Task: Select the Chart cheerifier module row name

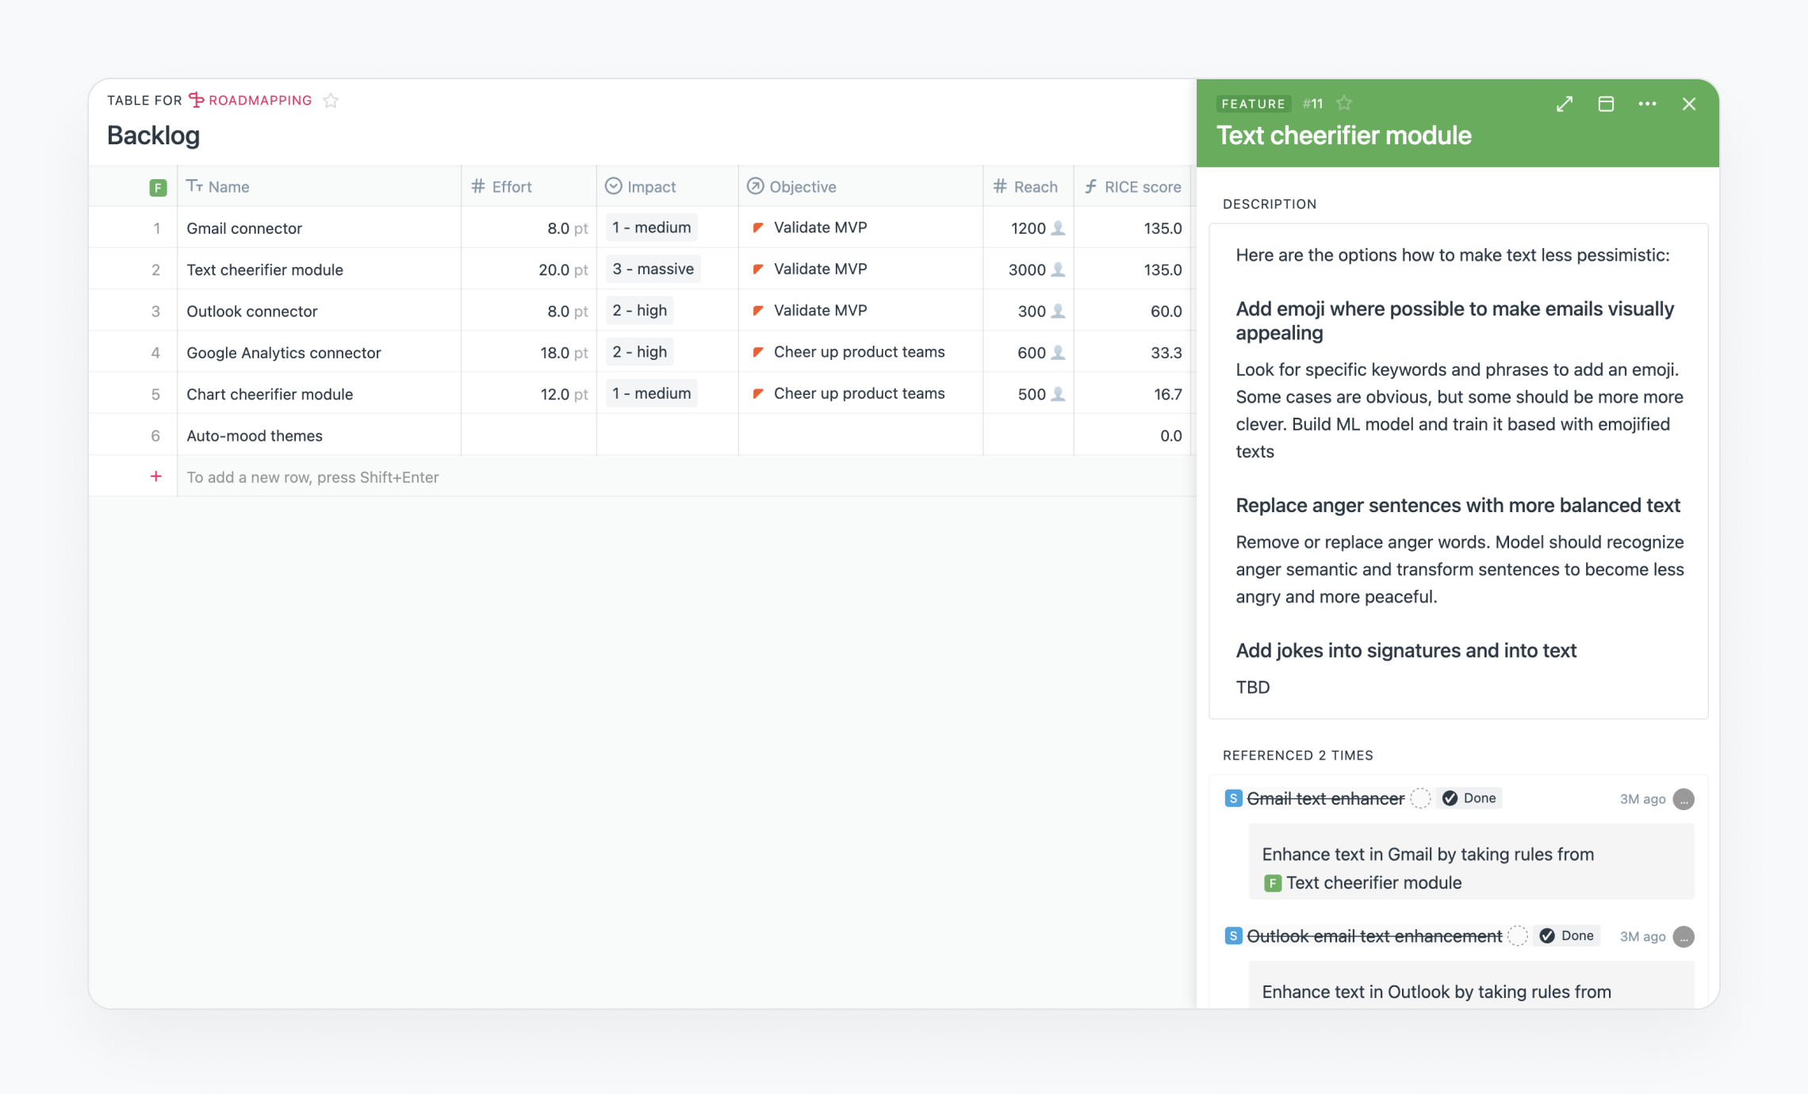Action: (x=270, y=394)
